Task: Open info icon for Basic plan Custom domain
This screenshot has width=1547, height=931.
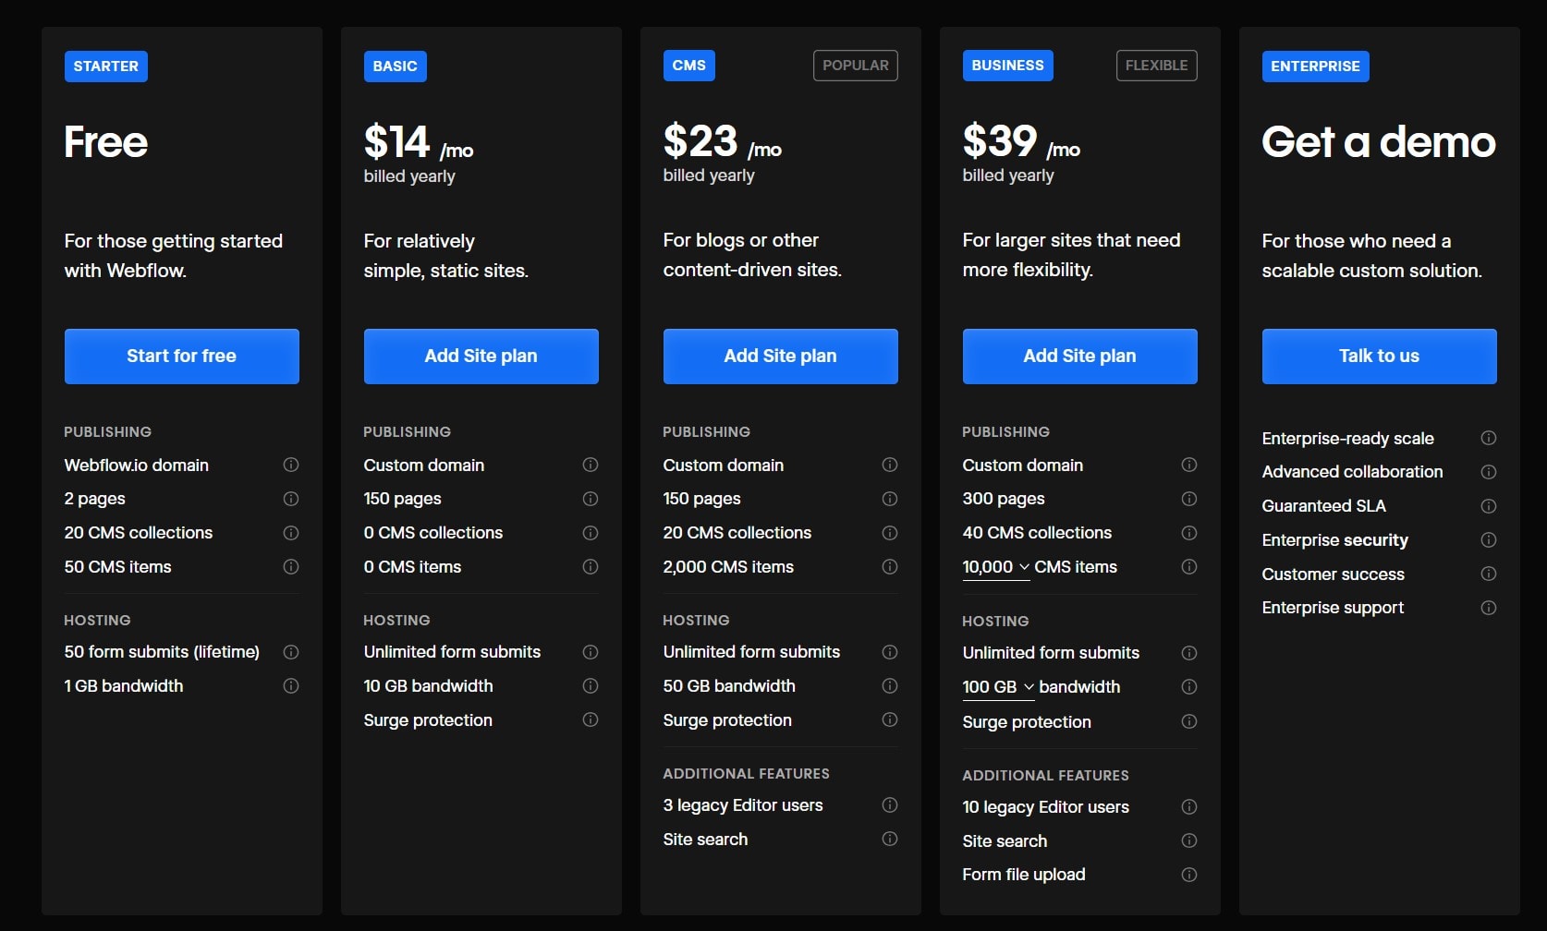Action: [x=591, y=465]
